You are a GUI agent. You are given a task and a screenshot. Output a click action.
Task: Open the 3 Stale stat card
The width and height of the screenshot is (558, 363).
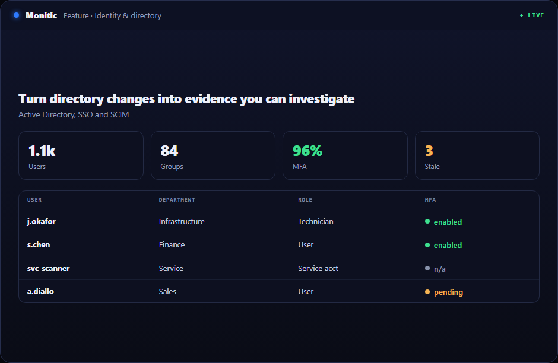(477, 155)
